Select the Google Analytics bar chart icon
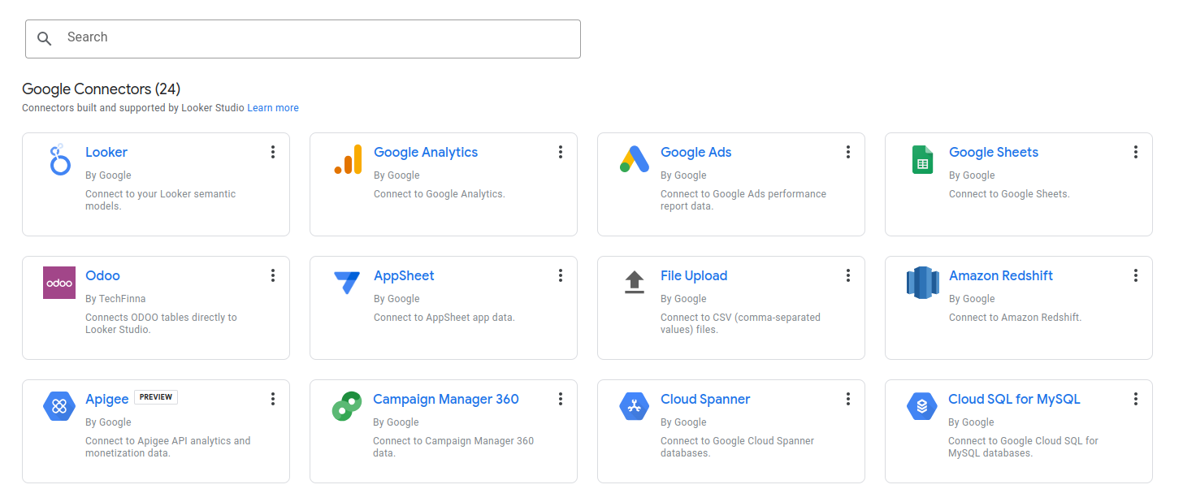 (348, 160)
